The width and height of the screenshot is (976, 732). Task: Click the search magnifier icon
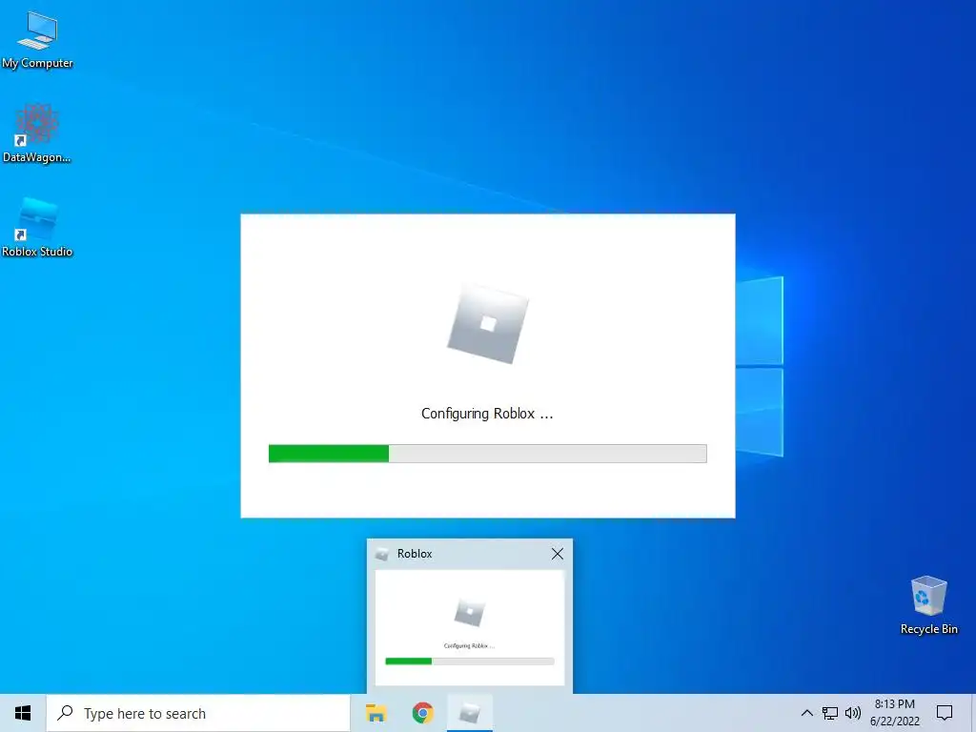[65, 713]
